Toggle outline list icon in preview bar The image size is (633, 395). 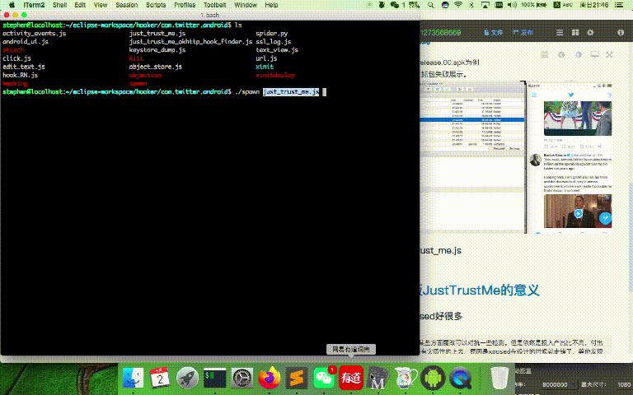(545, 54)
